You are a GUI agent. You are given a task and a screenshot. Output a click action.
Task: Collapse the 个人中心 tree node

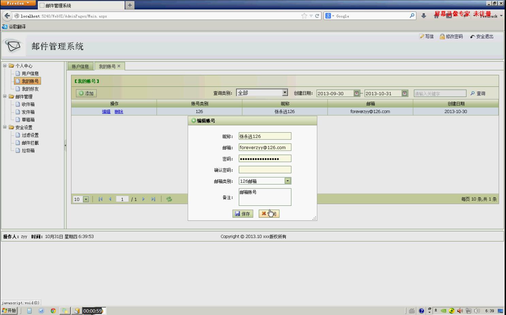pos(5,66)
